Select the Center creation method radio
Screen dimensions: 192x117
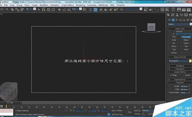(184, 75)
